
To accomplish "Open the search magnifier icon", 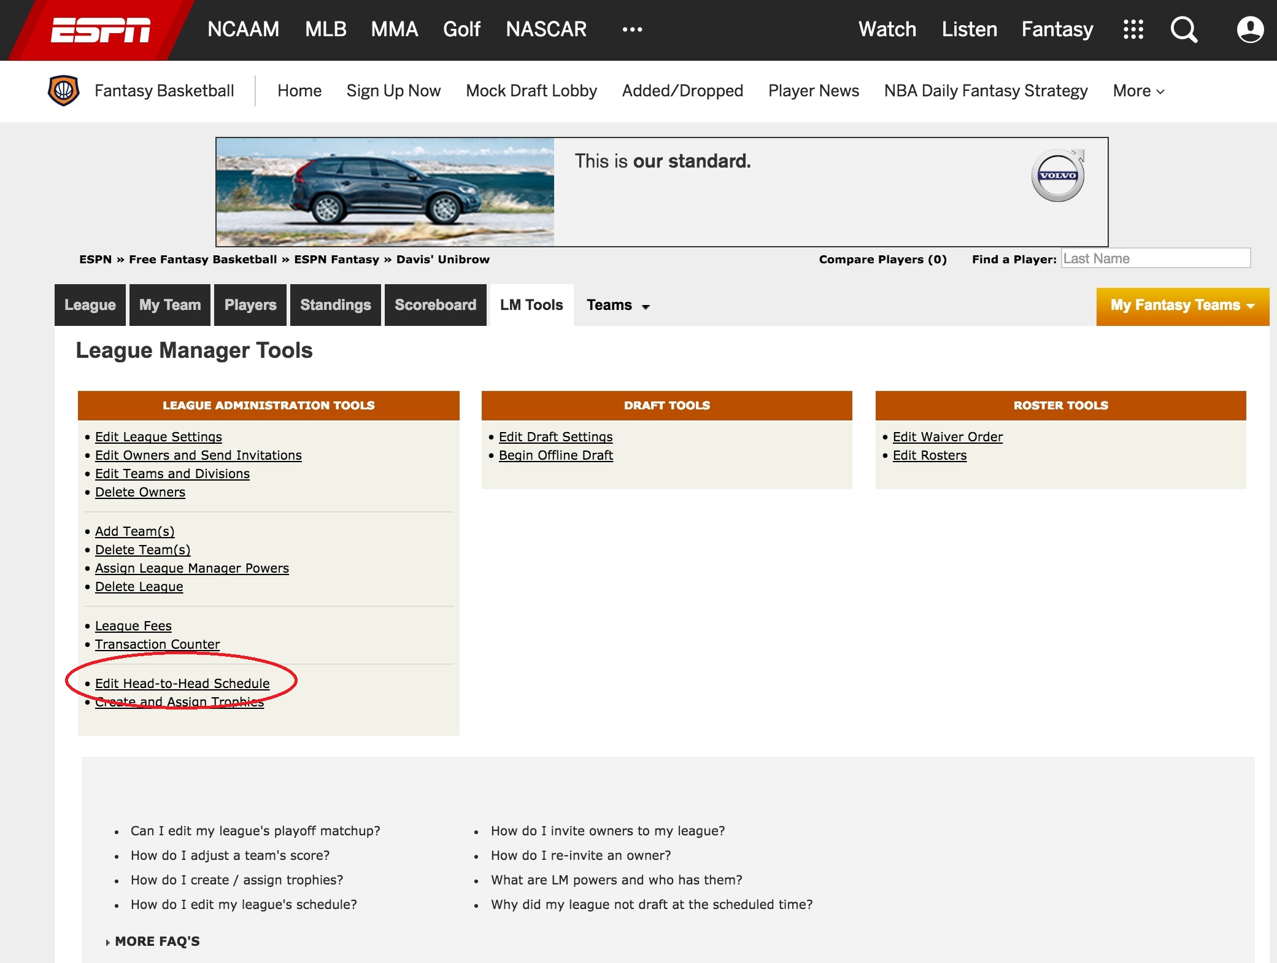I will pos(1184,29).
